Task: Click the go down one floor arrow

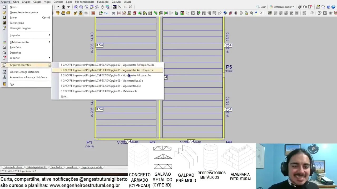Action: [68, 7]
